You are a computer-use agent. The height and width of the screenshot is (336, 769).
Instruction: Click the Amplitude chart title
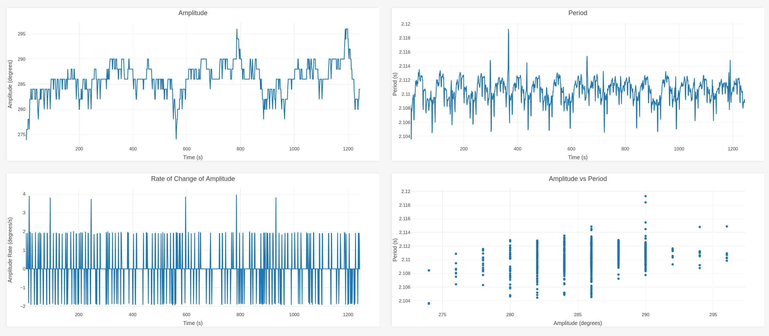(x=192, y=13)
